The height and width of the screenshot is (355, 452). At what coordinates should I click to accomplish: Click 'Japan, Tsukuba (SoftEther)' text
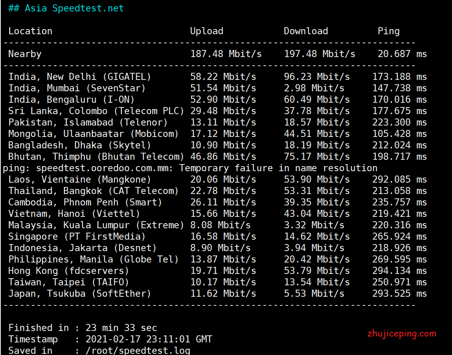[x=80, y=294]
